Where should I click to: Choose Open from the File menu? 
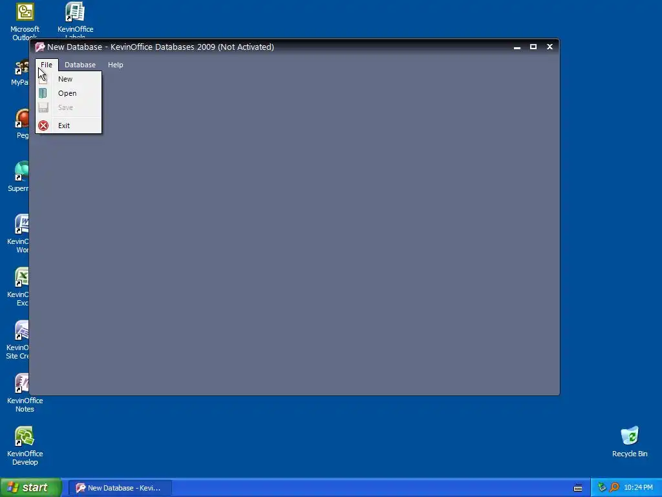point(69,93)
